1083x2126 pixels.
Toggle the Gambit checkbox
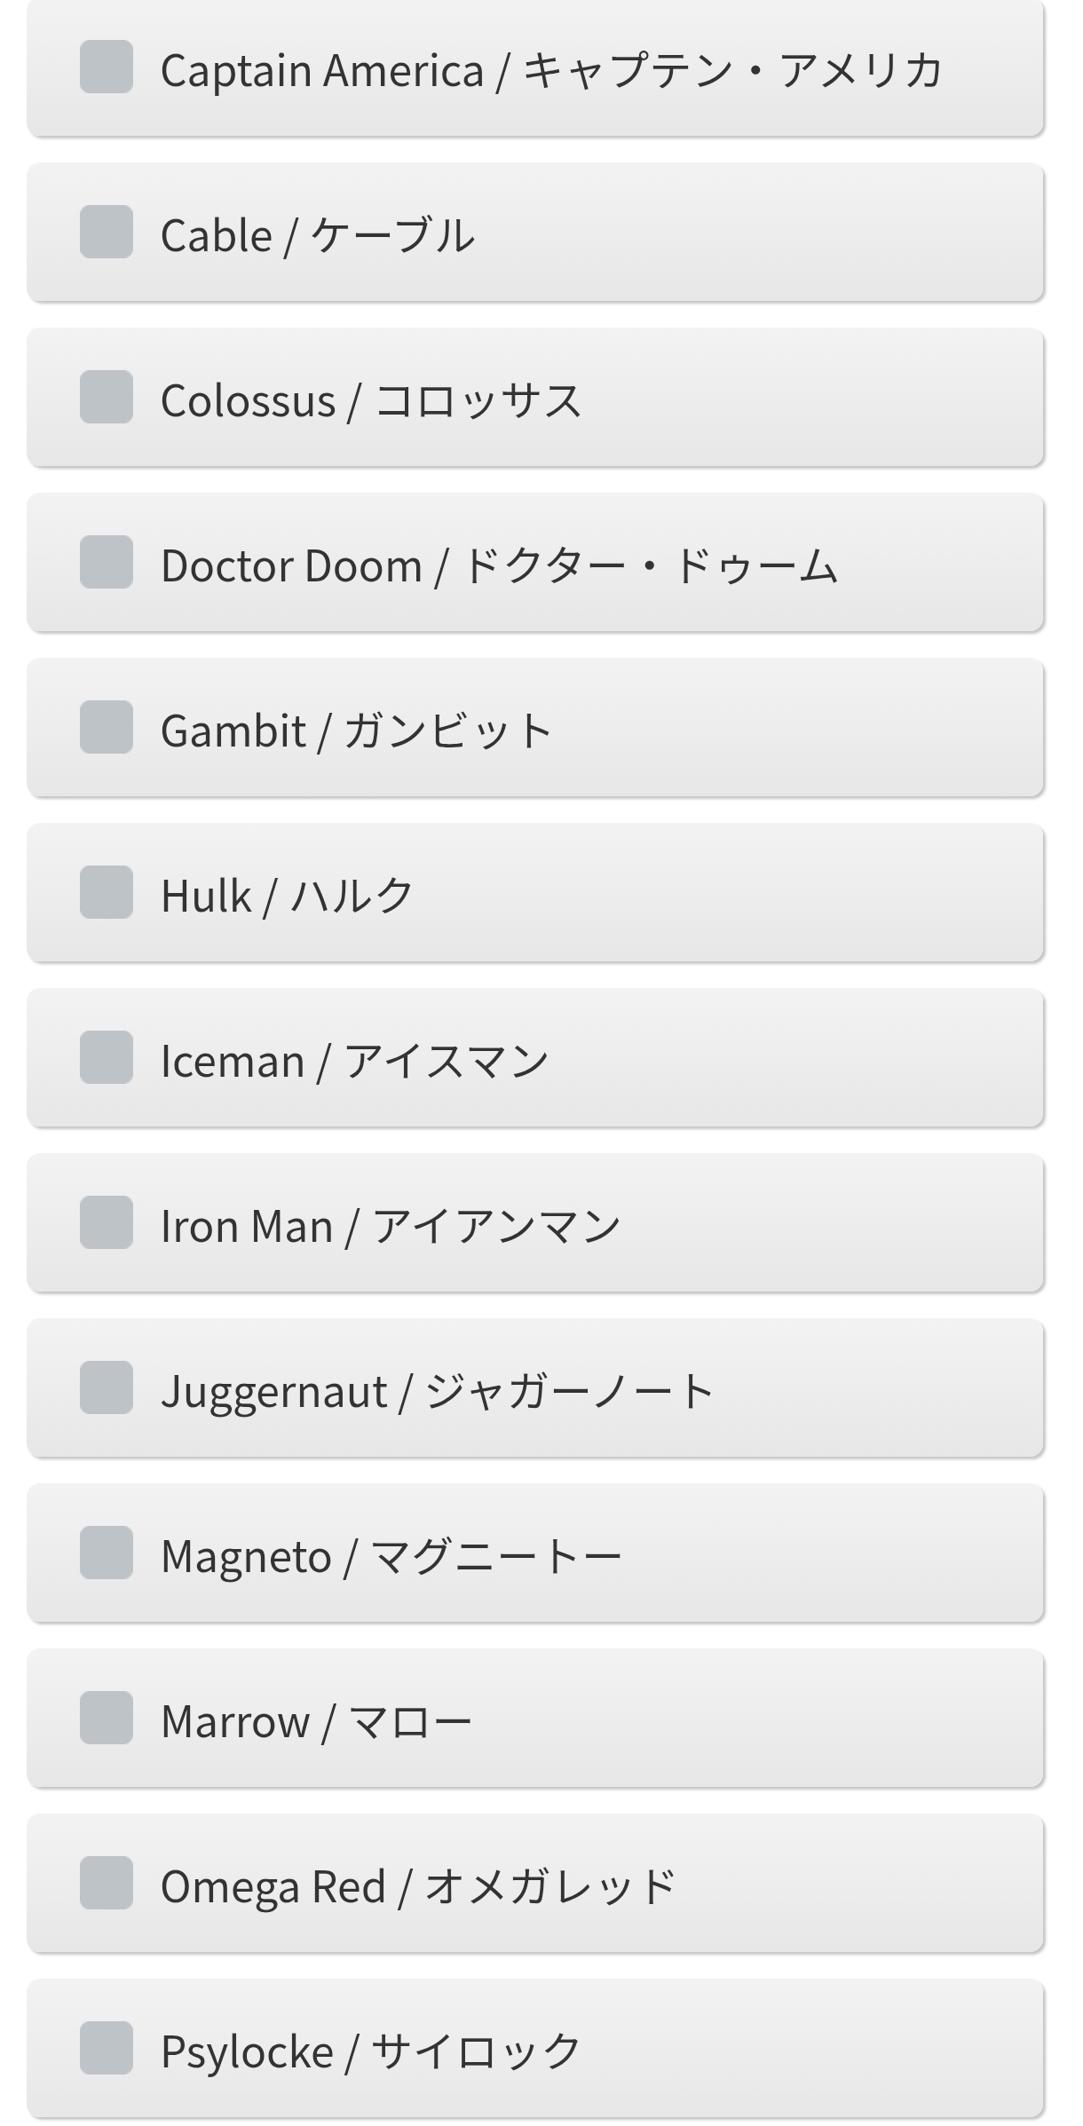(x=107, y=728)
